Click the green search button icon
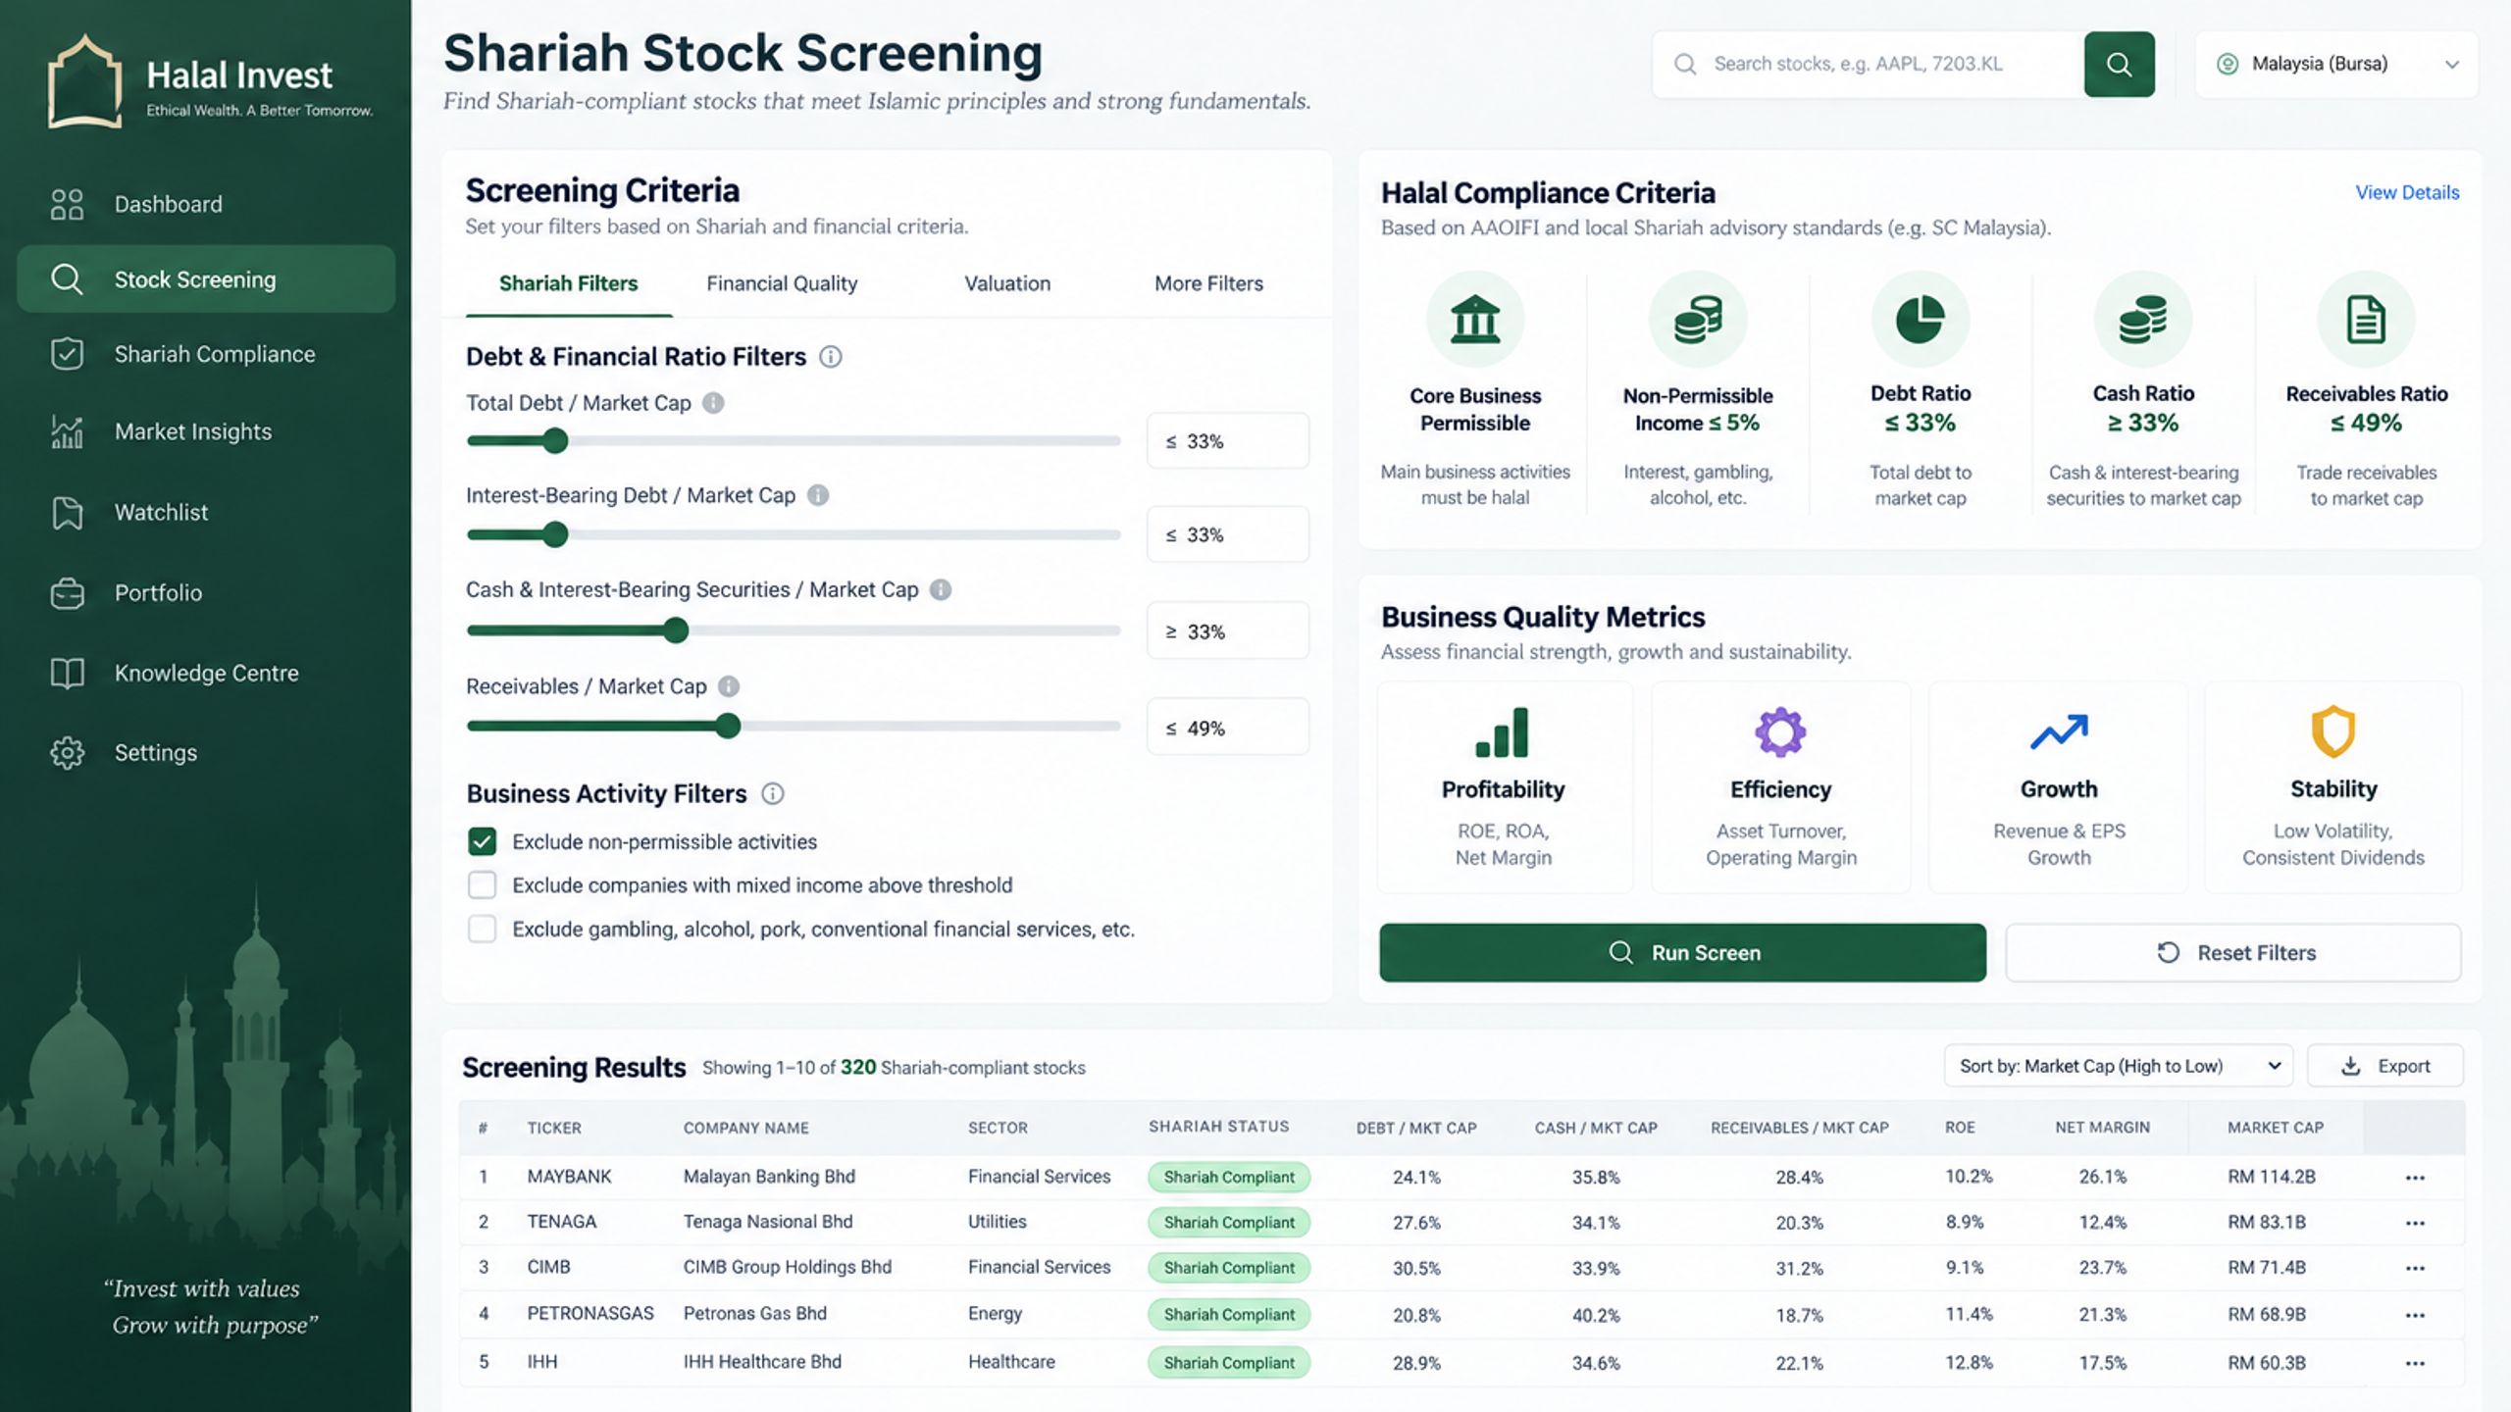The width and height of the screenshot is (2511, 1412). 2119,65
